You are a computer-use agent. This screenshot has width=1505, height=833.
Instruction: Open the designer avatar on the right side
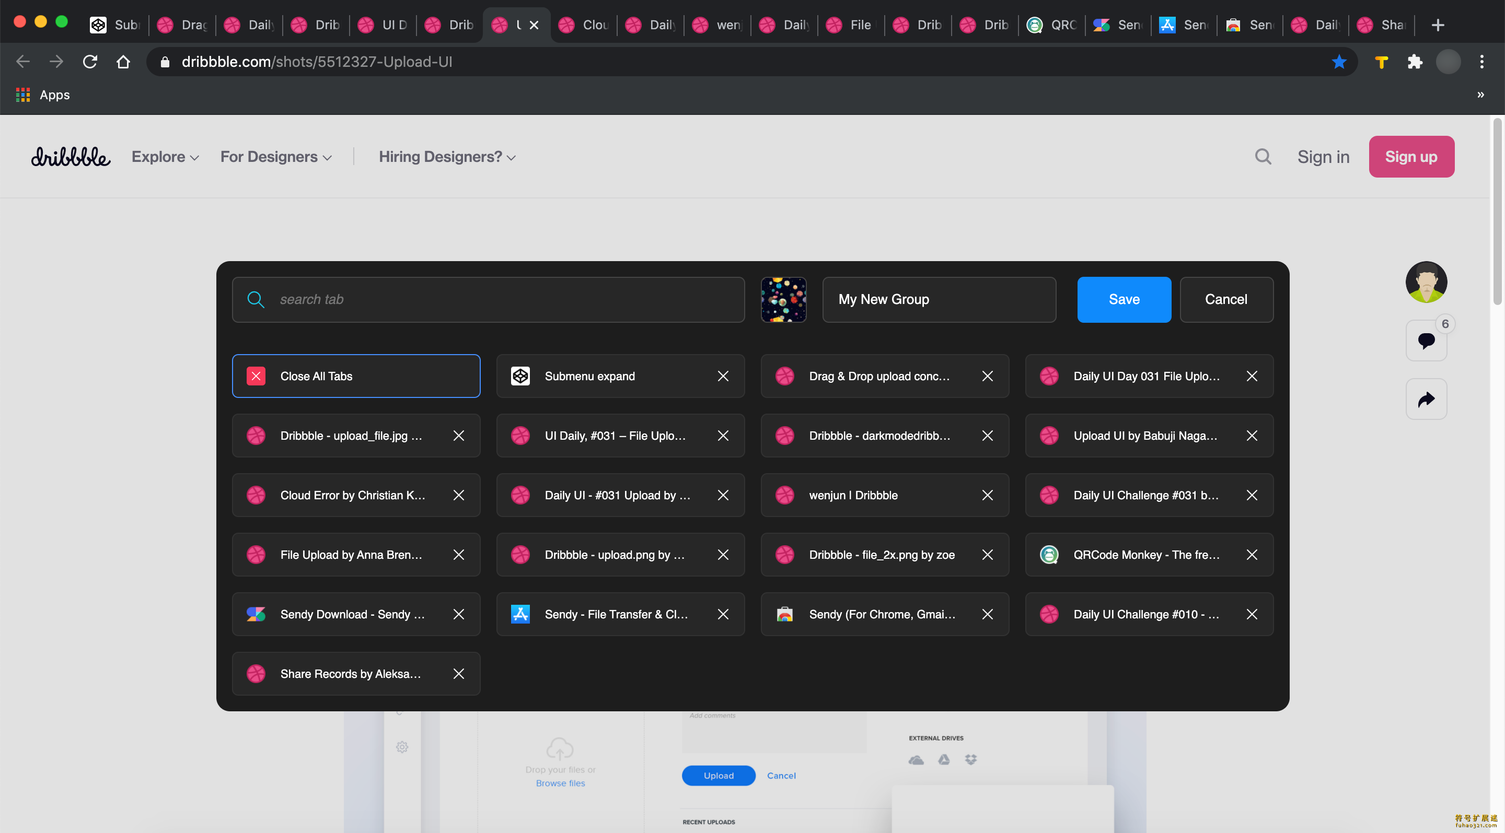[x=1426, y=282]
